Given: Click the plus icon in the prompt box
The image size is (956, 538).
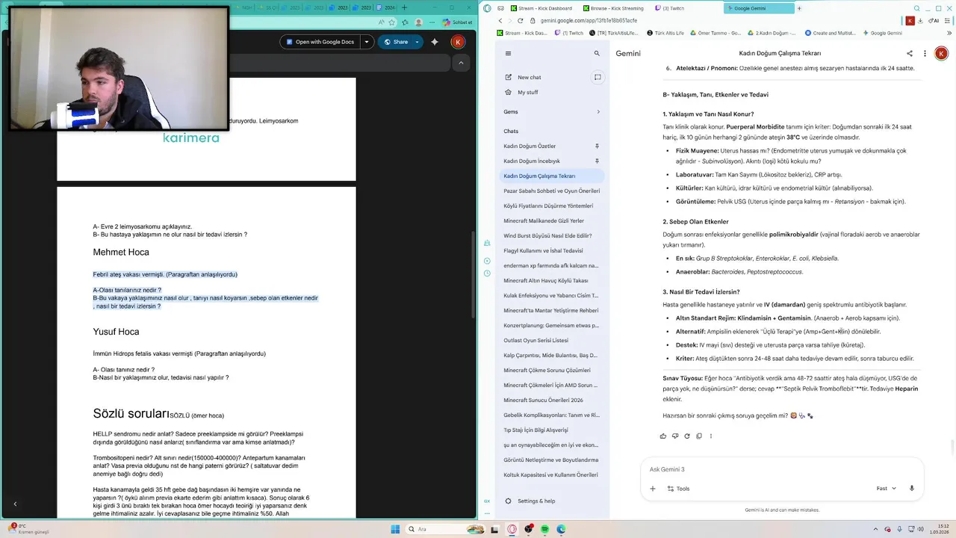Looking at the screenshot, I should point(653,489).
